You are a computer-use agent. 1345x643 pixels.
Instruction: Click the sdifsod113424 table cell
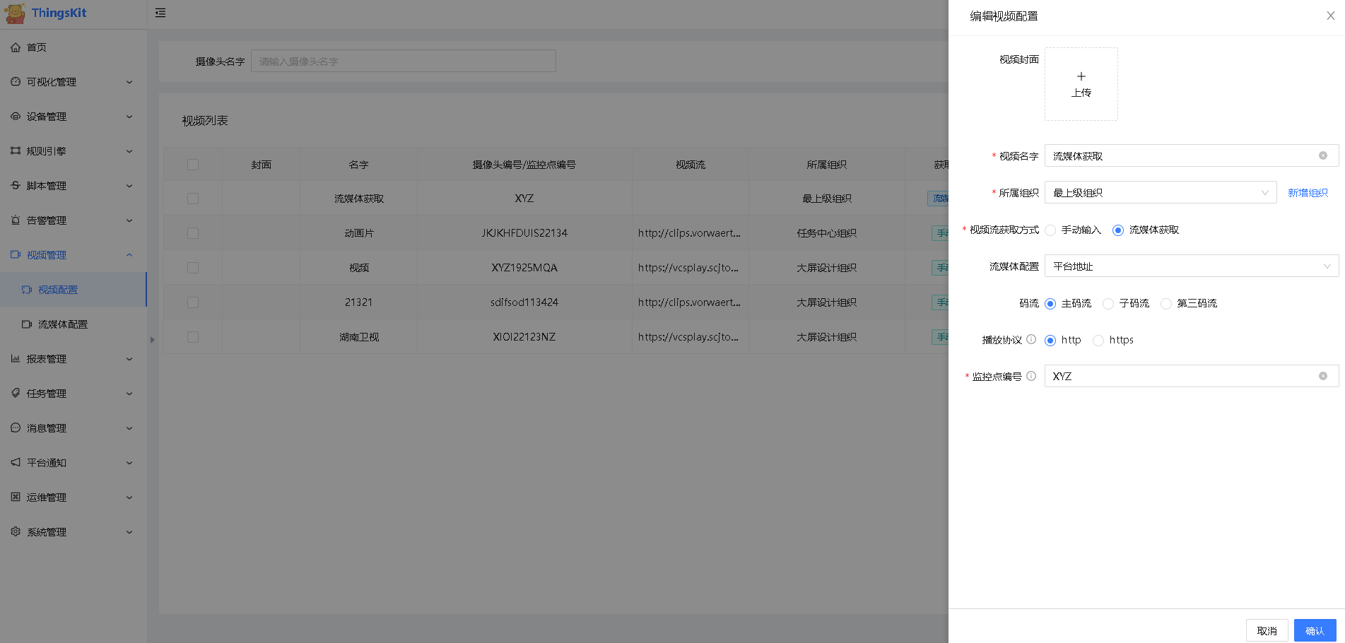click(x=524, y=302)
